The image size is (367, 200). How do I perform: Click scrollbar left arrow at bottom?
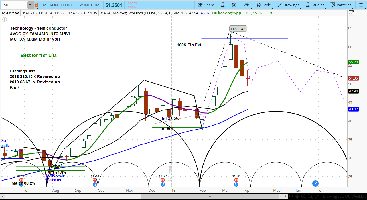(x=2, y=196)
